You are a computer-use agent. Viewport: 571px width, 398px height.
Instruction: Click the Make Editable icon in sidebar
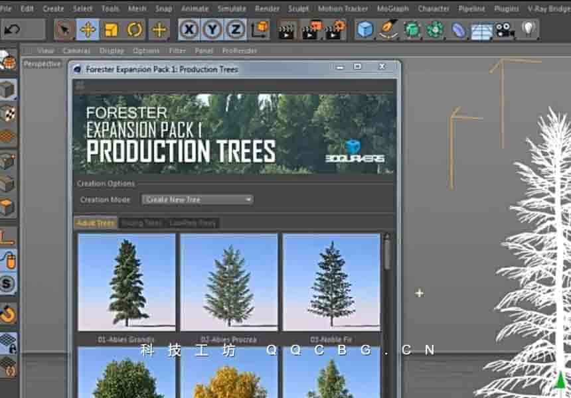pyautogui.click(x=8, y=60)
